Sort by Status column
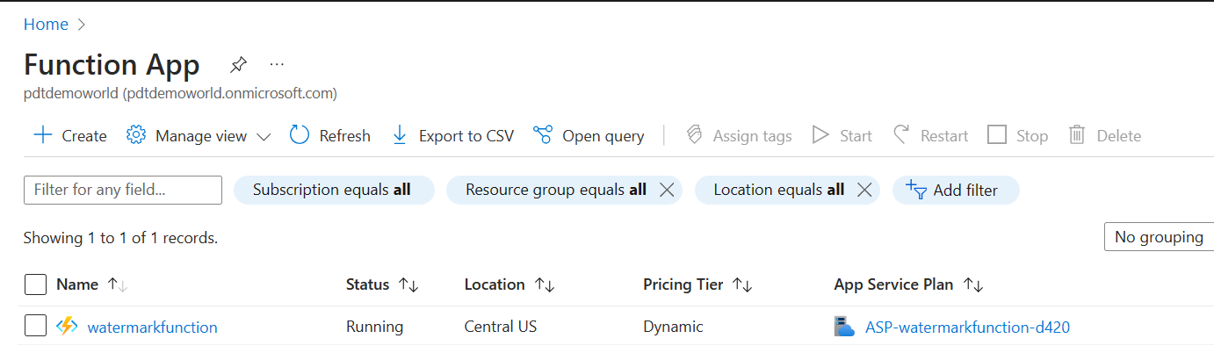This screenshot has width=1214, height=360. tap(382, 284)
